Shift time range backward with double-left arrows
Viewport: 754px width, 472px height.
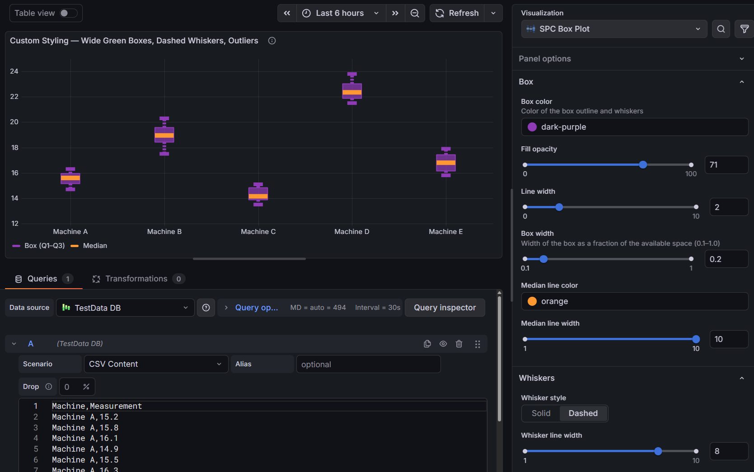pyautogui.click(x=287, y=13)
